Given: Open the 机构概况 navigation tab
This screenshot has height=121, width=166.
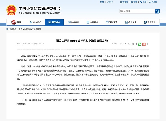Looking at the screenshot, I should [x=35, y=22].
